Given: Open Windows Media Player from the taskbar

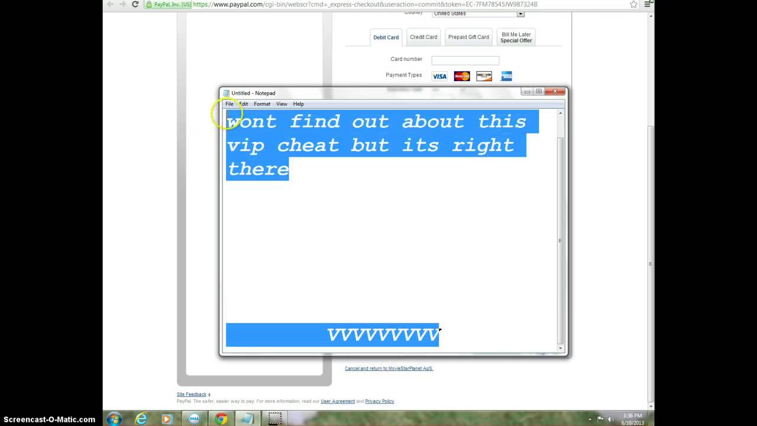Looking at the screenshot, I should [x=167, y=419].
